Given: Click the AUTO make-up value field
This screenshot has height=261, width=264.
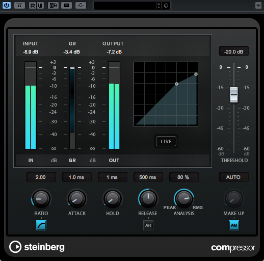Looking at the screenshot, I should 233,177.
